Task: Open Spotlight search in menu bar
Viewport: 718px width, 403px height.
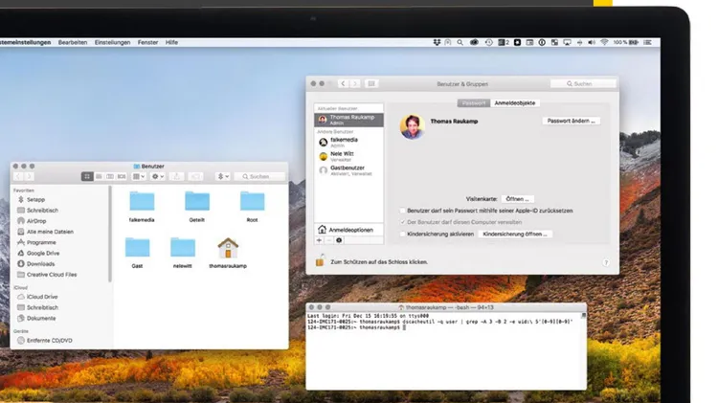Action: point(460,42)
